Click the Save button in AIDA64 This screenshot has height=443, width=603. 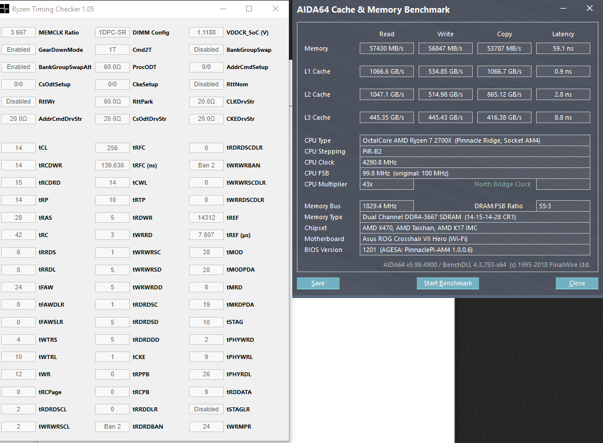318,283
